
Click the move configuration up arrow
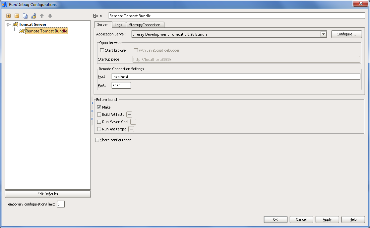coord(42,16)
